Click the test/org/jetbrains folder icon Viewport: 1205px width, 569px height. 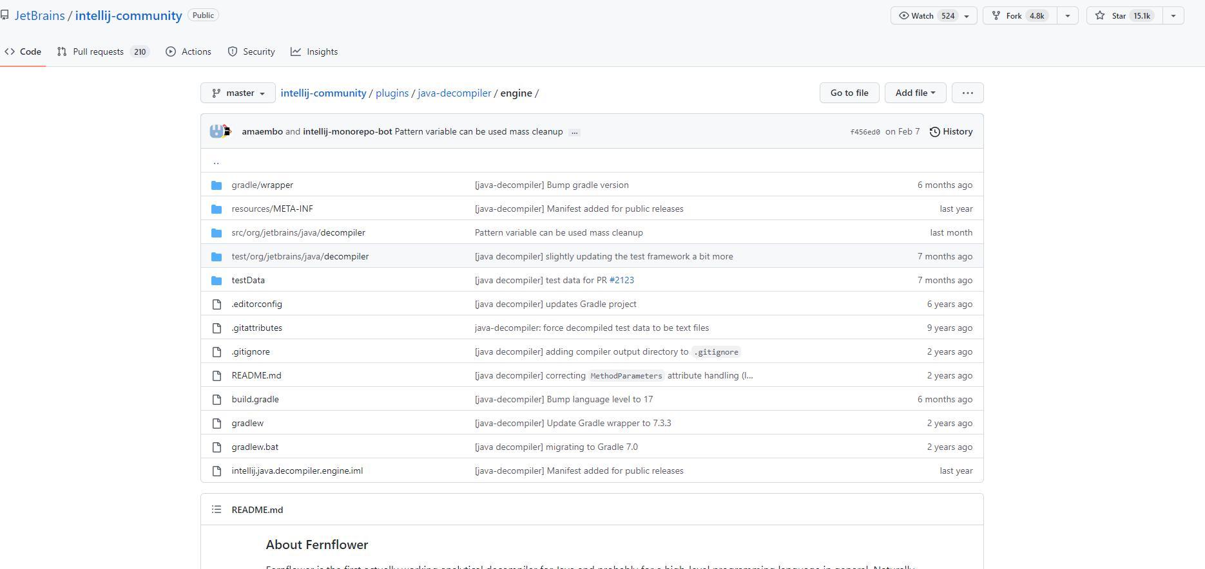217,257
